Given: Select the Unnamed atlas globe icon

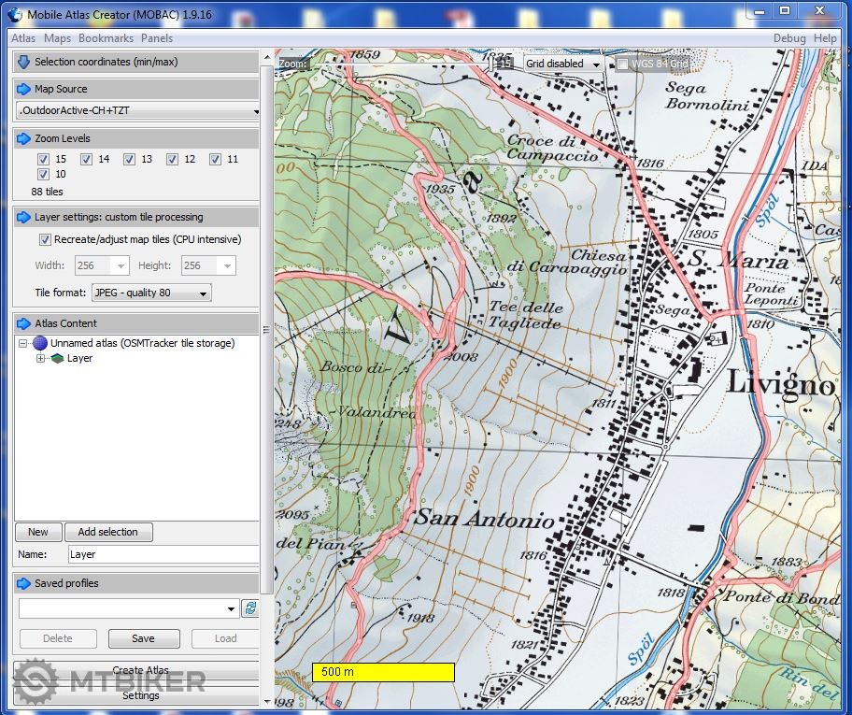Looking at the screenshot, I should (x=40, y=343).
